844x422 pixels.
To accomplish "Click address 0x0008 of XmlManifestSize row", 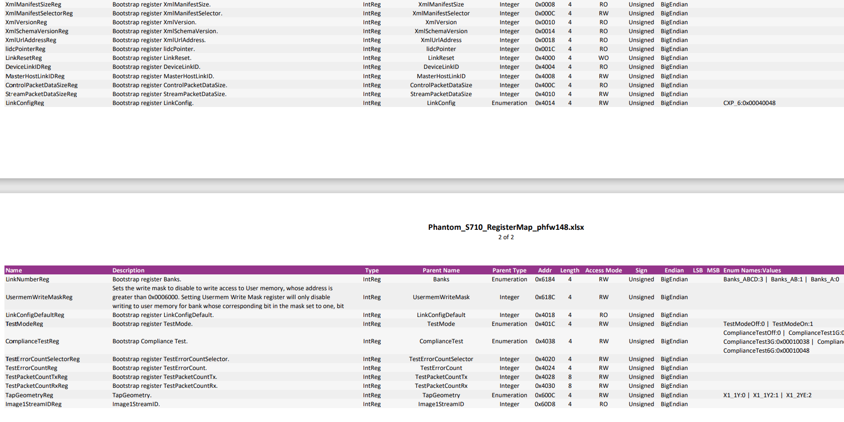I will (545, 4).
